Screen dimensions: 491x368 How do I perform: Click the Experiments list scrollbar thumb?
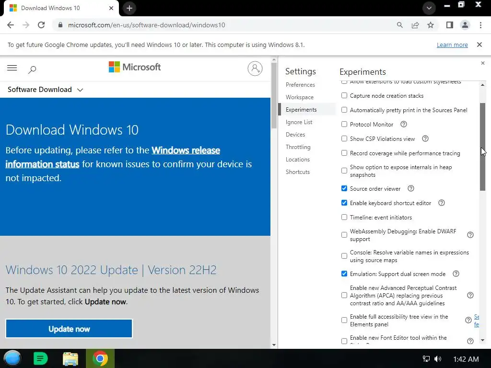click(x=482, y=147)
